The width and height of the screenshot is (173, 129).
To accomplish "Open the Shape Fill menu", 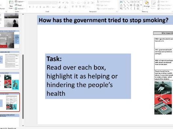I will [163, 2].
